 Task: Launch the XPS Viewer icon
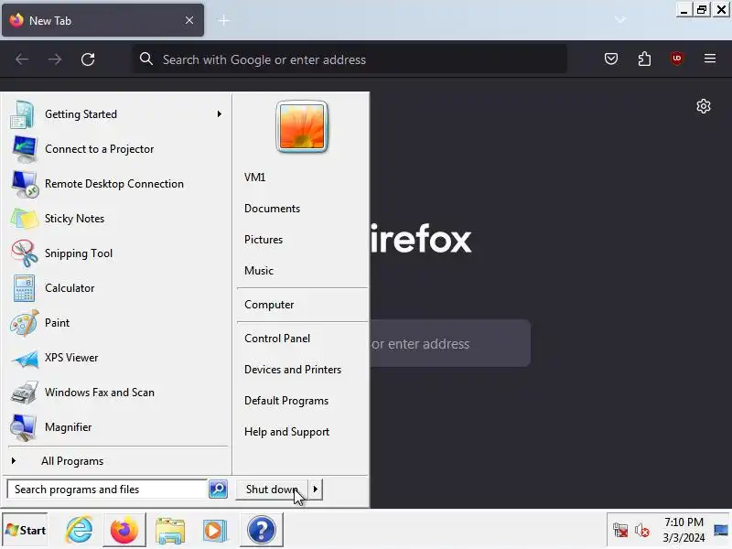[25, 358]
